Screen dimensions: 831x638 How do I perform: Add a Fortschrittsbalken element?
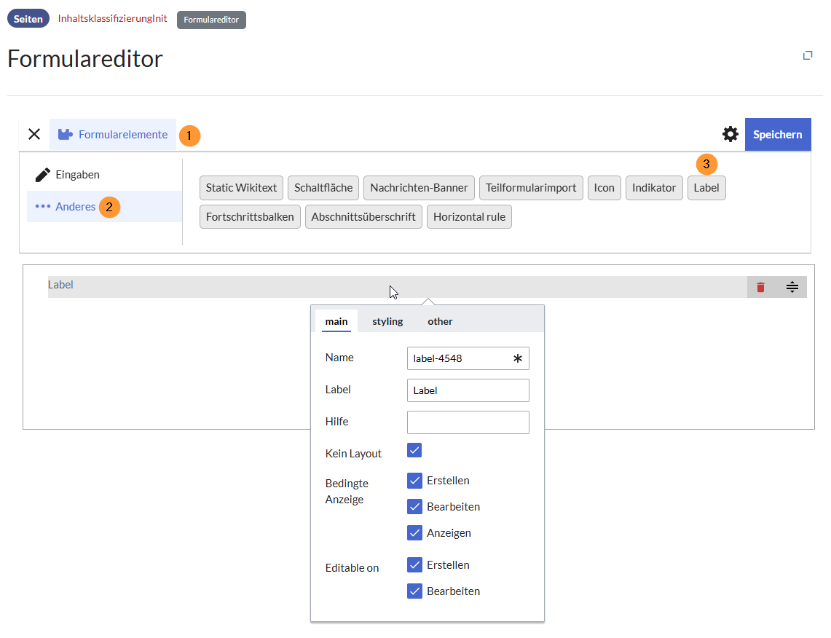coord(250,217)
